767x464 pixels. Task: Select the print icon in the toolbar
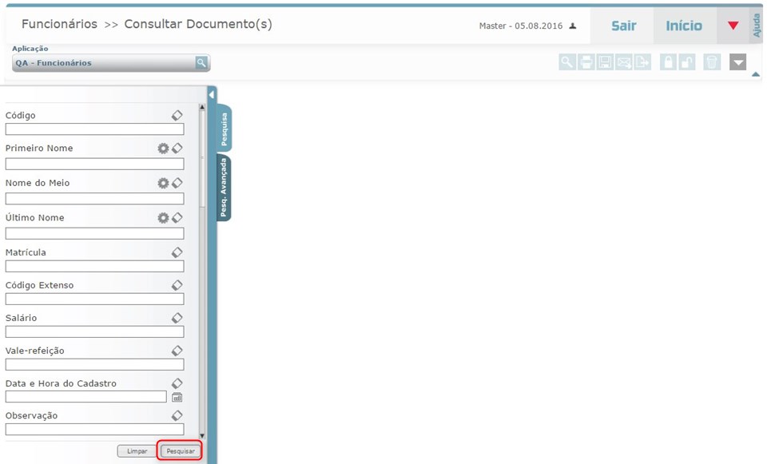tap(586, 61)
